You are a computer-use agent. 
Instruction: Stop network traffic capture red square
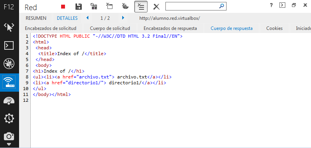pyautogui.click(x=63, y=7)
